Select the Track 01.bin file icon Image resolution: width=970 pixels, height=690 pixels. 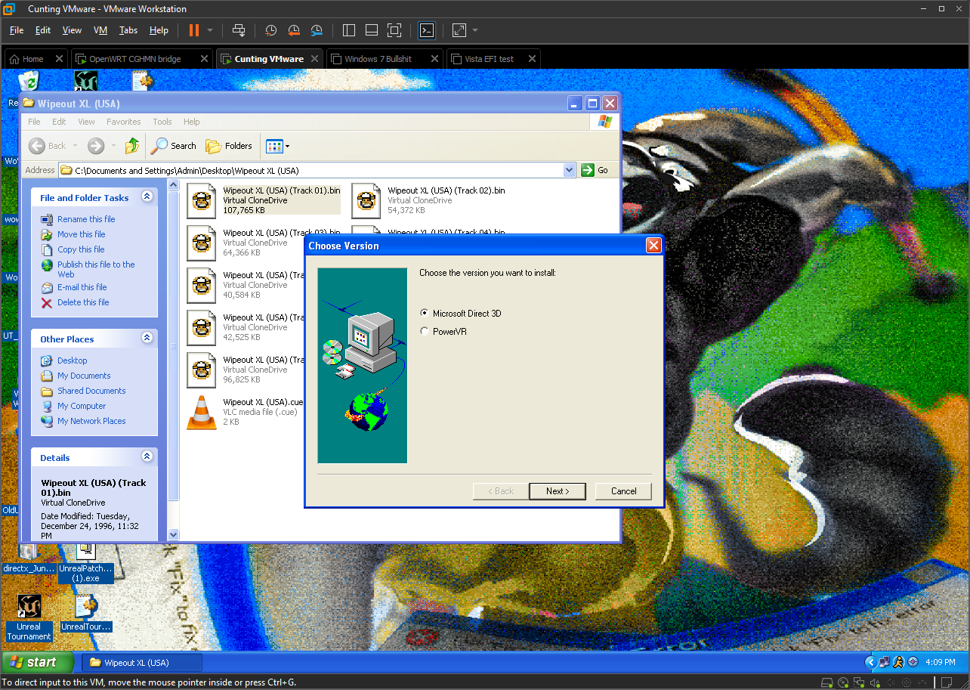[201, 201]
